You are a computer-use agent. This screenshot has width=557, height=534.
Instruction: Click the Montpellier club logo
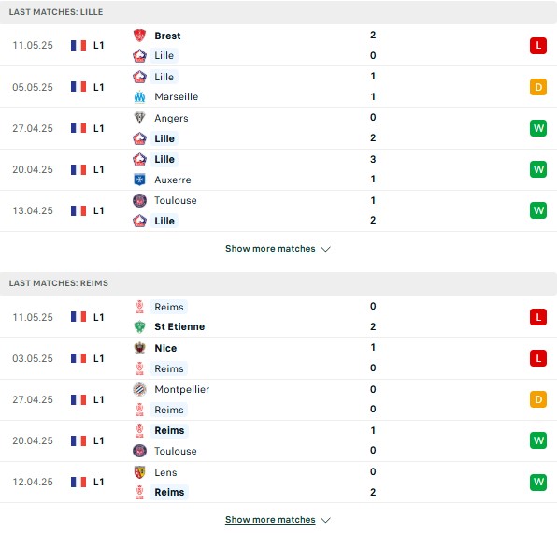139,389
